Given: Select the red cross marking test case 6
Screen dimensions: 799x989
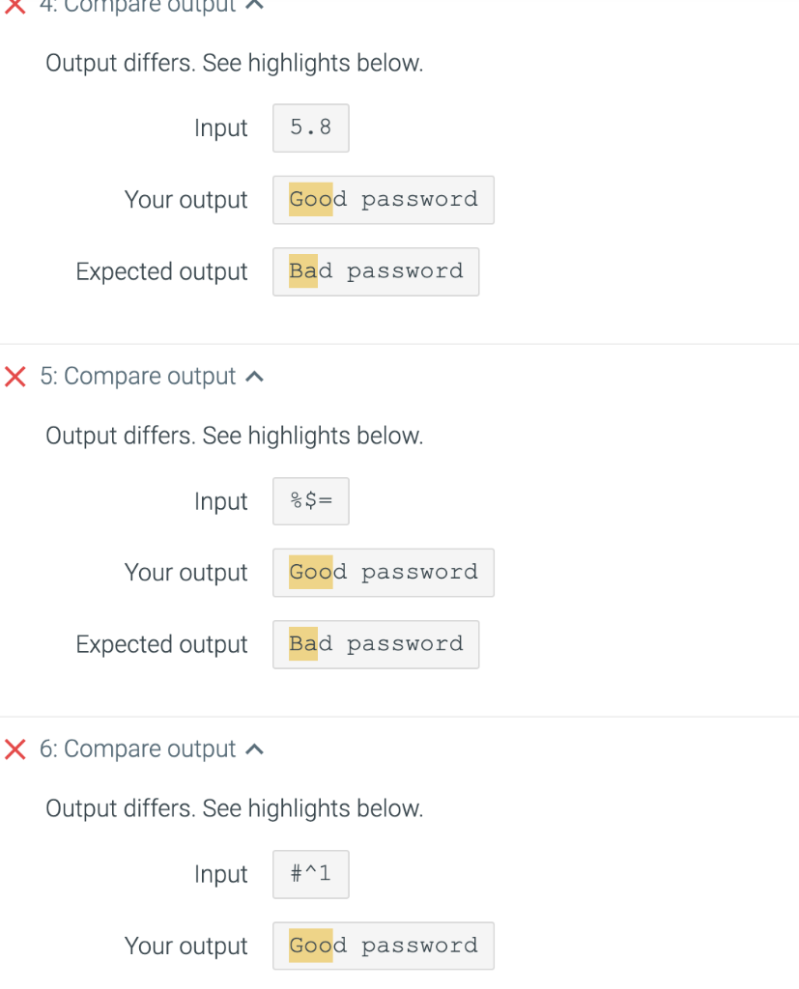Looking at the screenshot, I should click(14, 749).
